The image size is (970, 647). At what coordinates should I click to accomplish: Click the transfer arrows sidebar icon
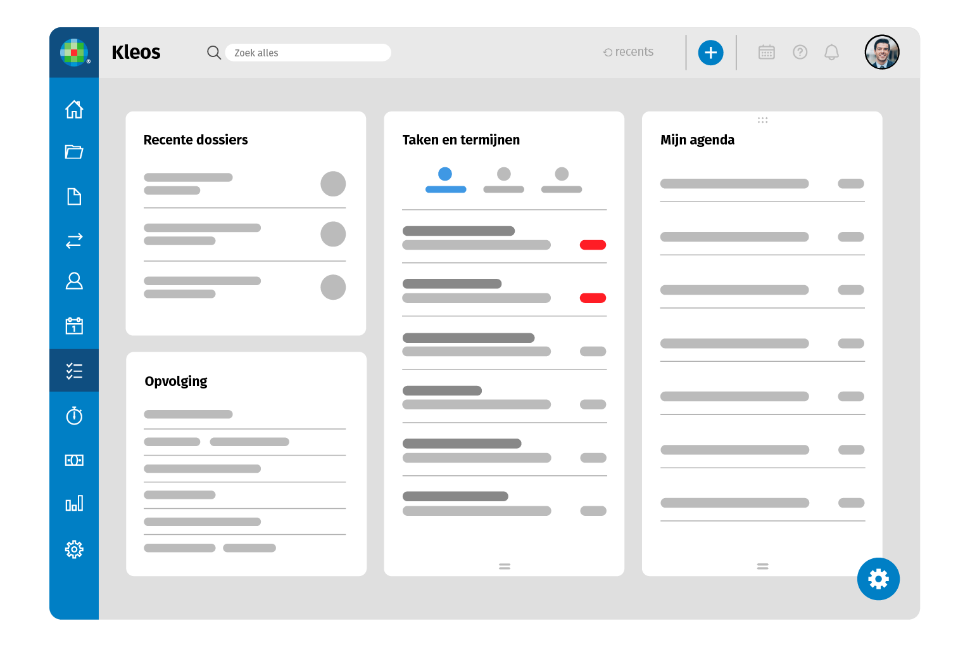point(74,241)
